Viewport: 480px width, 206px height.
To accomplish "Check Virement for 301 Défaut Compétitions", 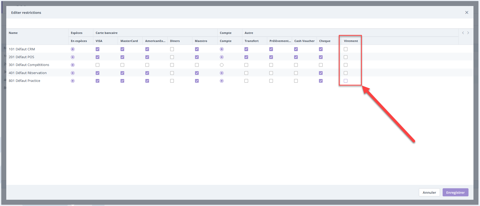I will [346, 65].
